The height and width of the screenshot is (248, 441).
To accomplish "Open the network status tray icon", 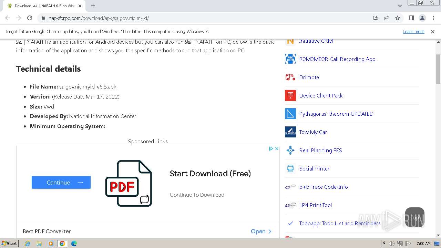I will [400, 244].
